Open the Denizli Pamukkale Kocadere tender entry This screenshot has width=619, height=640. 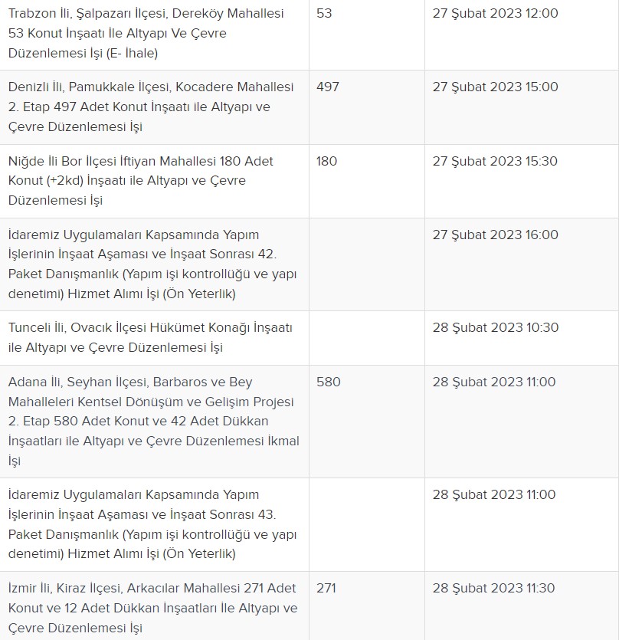pos(150,107)
